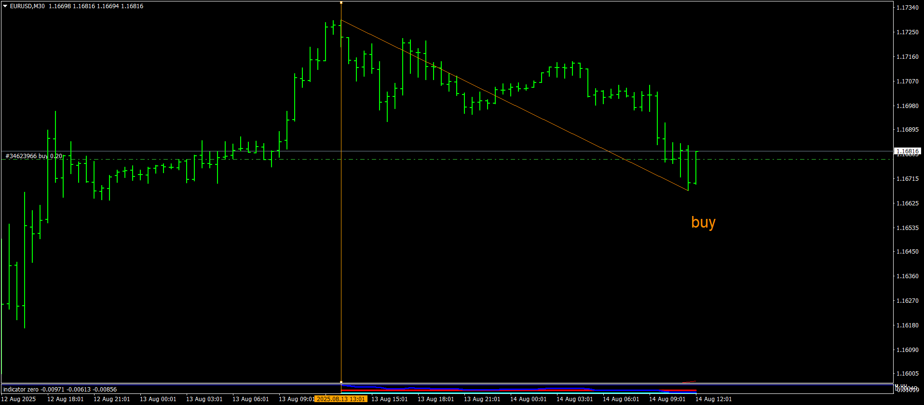Click the EURUSD,M30 symbol title
This screenshot has width=924, height=405.
click(x=27, y=6)
